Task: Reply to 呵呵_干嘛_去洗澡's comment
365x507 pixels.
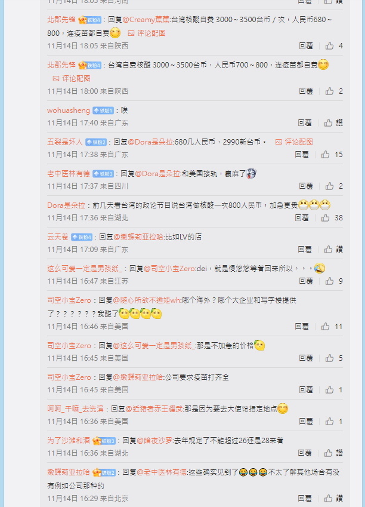Action: click(x=305, y=421)
